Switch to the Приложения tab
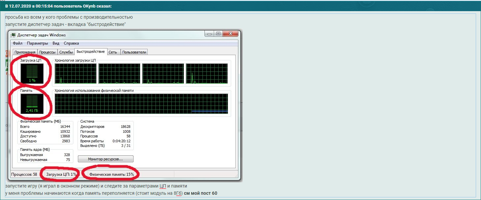The width and height of the screenshot is (481, 200). [25, 52]
